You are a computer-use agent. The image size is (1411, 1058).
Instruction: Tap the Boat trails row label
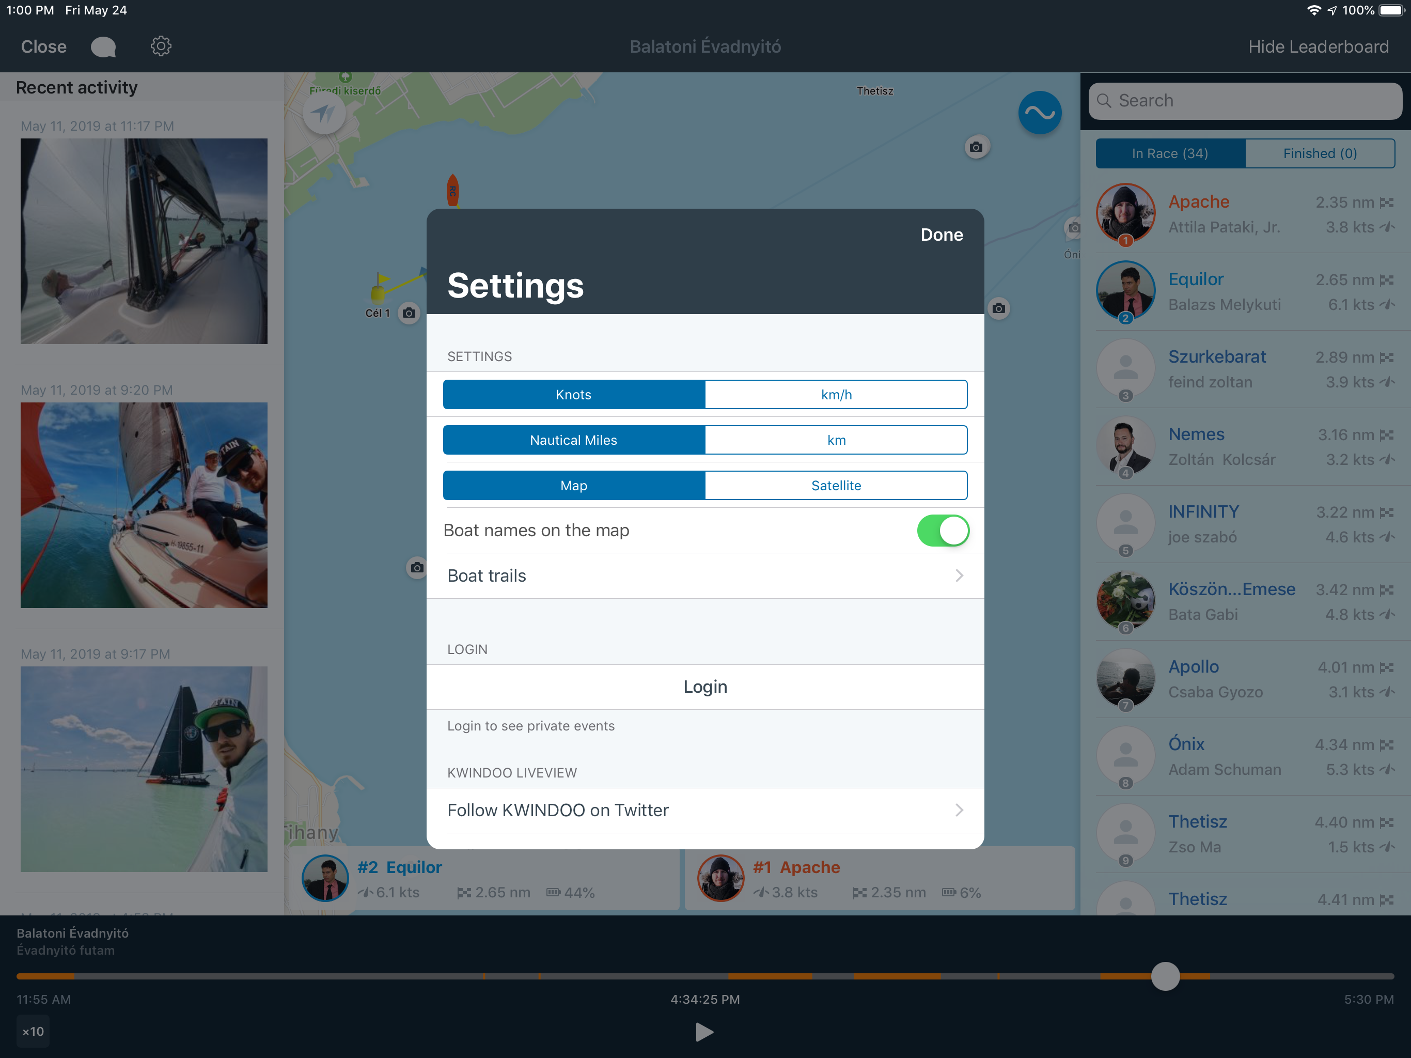(x=487, y=575)
